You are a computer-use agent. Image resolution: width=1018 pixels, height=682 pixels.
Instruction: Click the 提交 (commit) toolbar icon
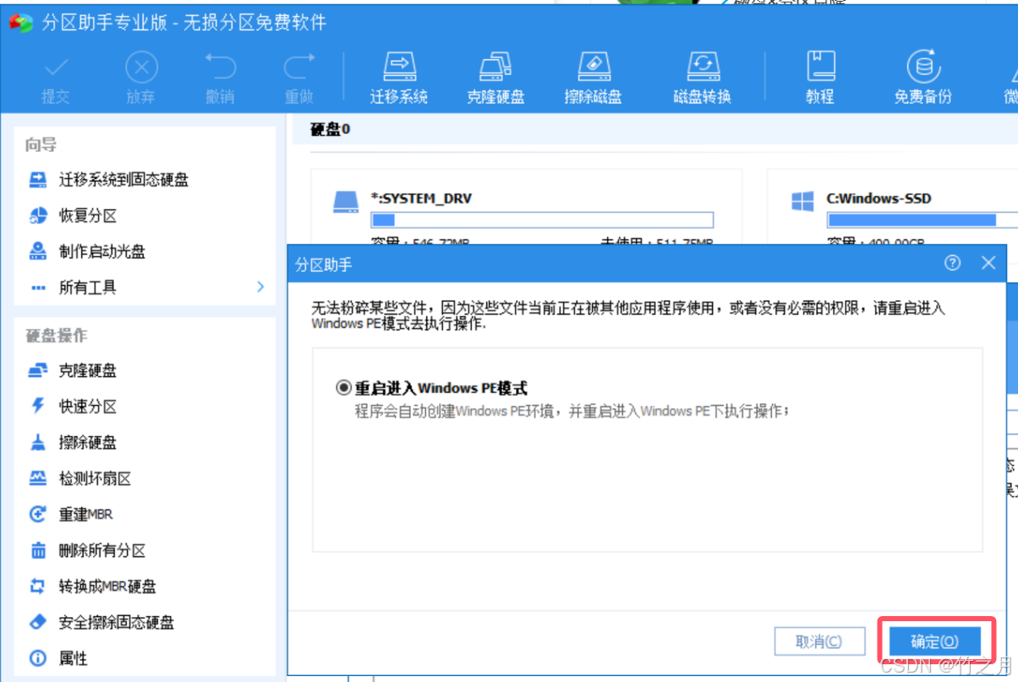tap(56, 78)
